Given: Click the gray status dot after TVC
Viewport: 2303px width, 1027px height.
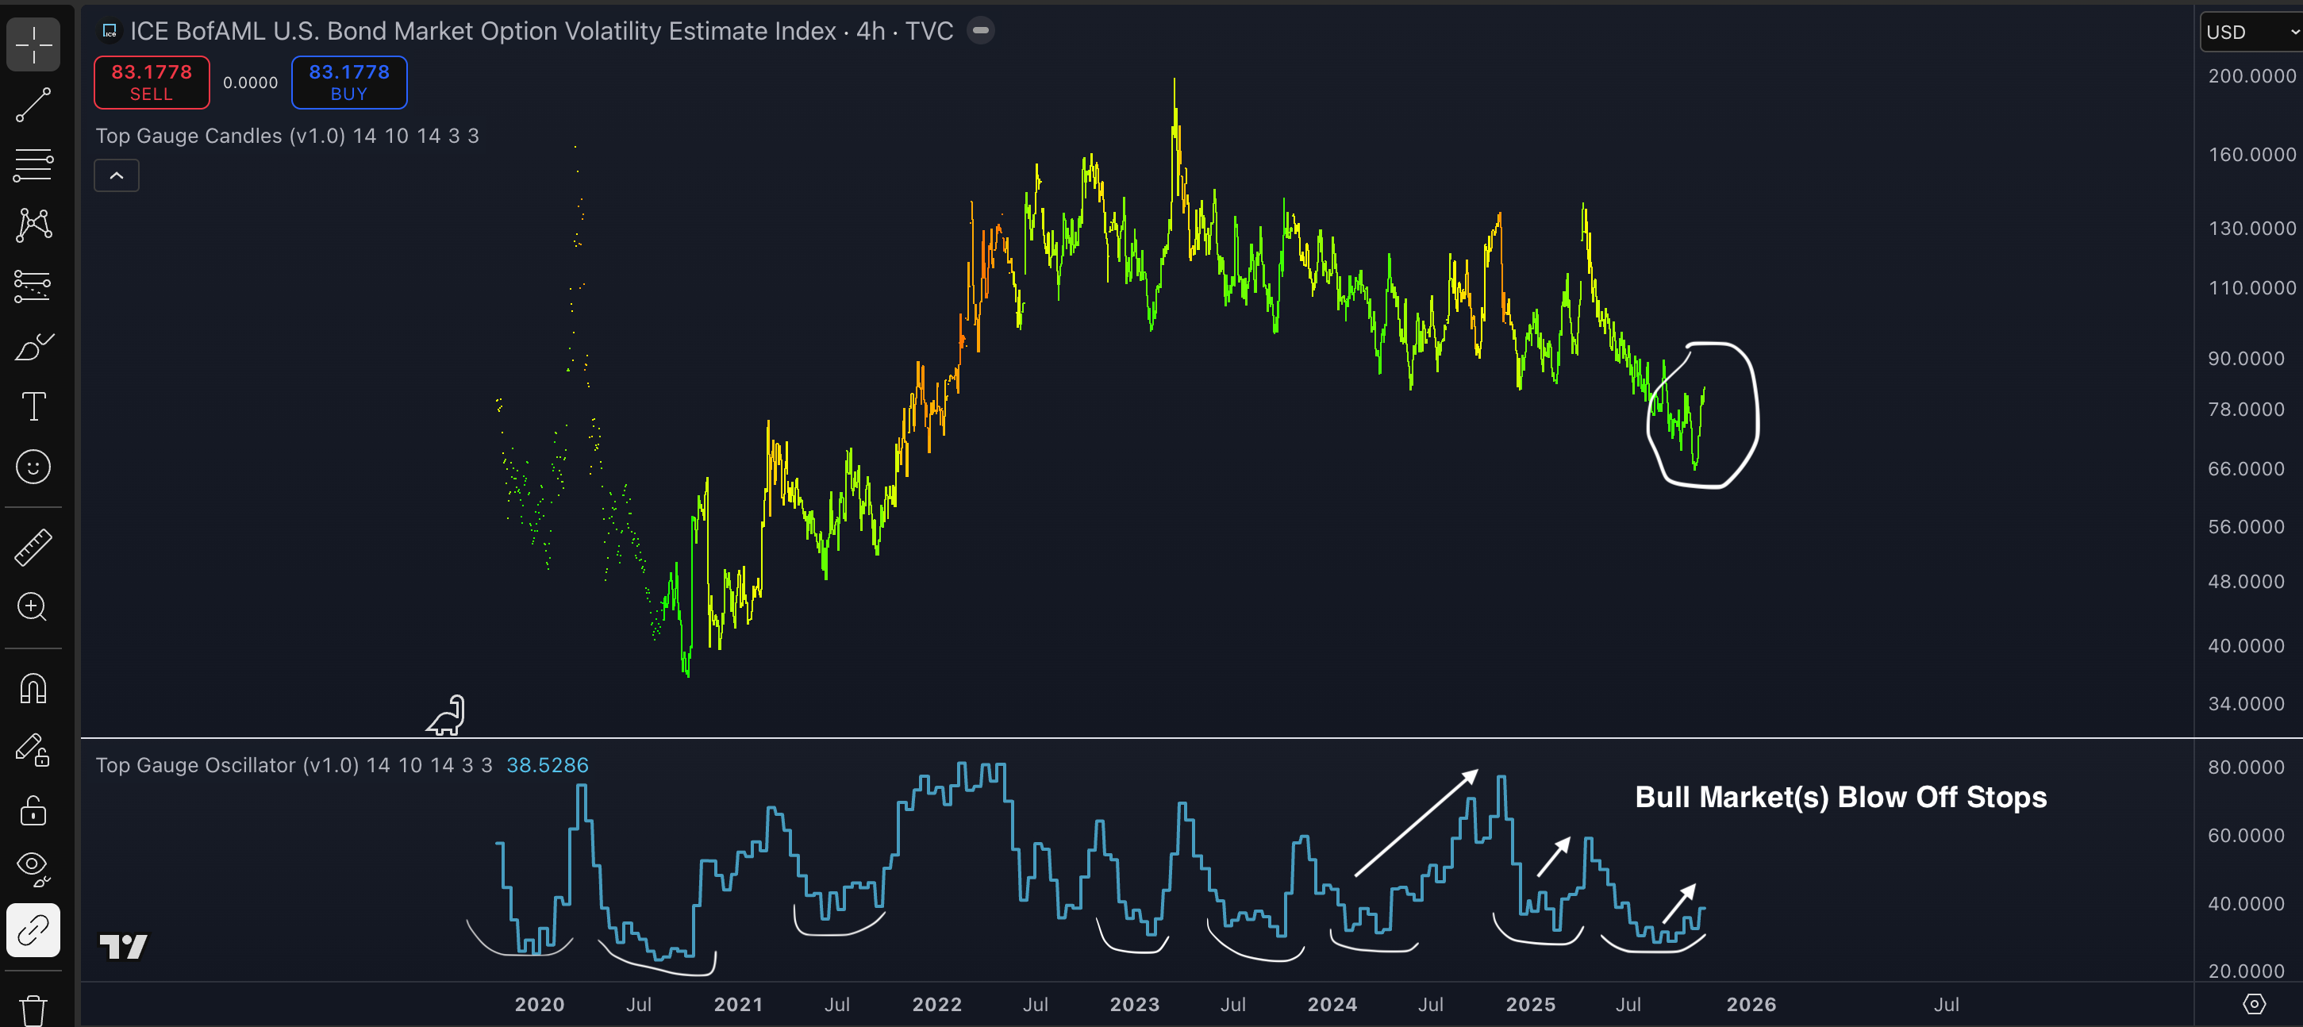Looking at the screenshot, I should click(x=981, y=30).
